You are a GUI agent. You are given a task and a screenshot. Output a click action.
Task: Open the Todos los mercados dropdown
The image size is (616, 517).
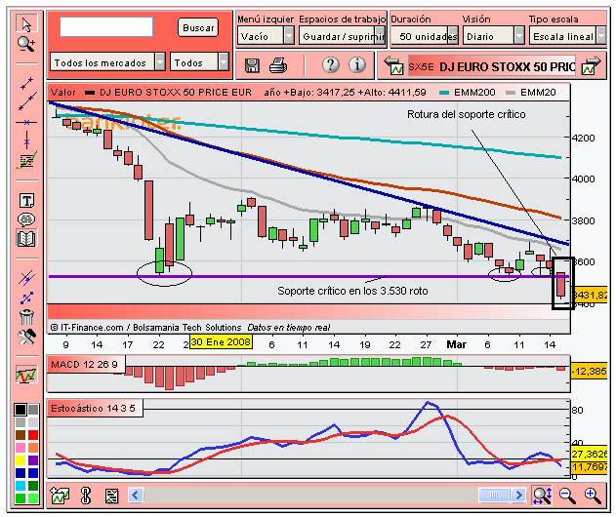point(107,62)
